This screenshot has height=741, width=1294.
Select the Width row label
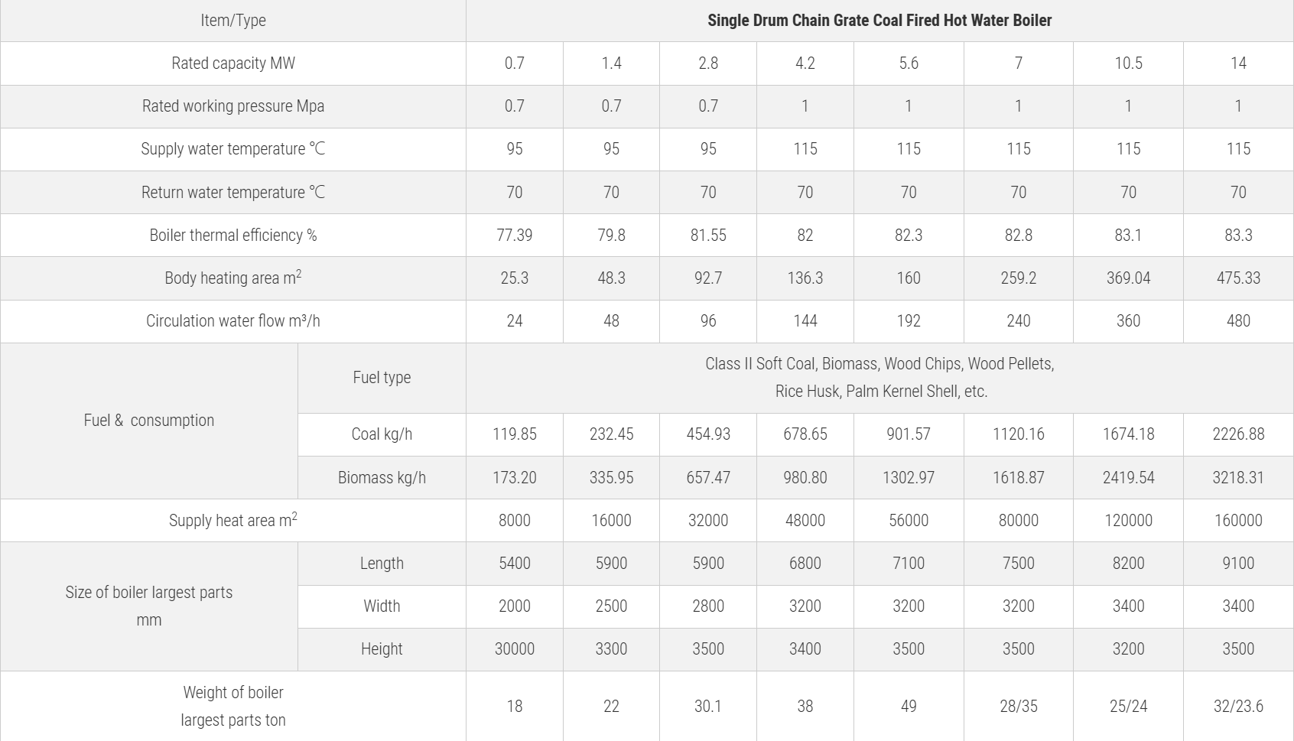[382, 606]
